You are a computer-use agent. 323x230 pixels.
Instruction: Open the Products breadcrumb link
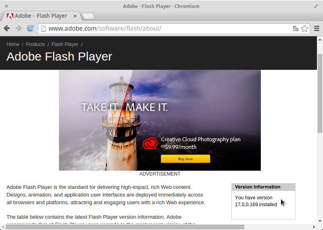click(x=35, y=44)
